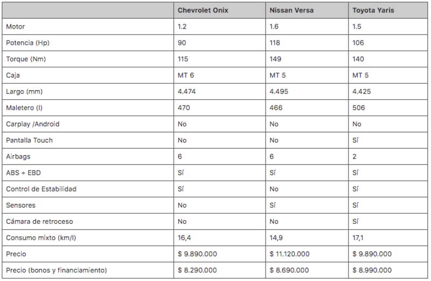This screenshot has height=281, width=431.
Task: Select Toyota Yaris airbags value 2
Action: [354, 156]
